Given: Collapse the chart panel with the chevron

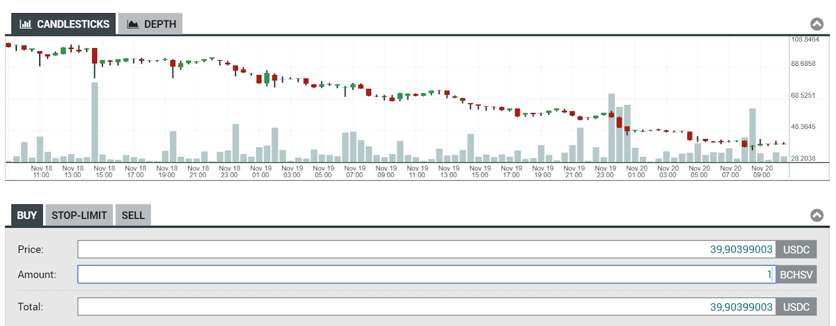Looking at the screenshot, I should [x=817, y=24].
